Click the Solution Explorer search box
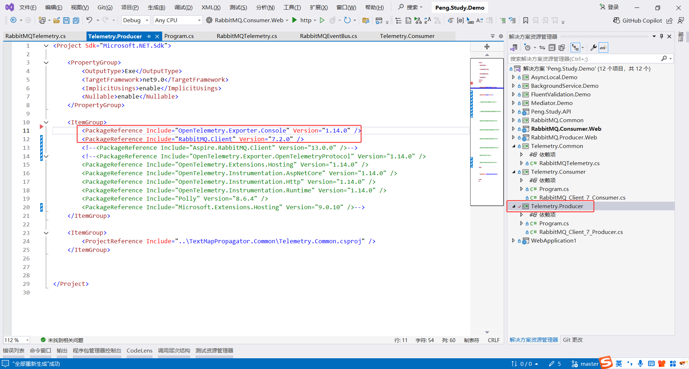 tap(591, 59)
